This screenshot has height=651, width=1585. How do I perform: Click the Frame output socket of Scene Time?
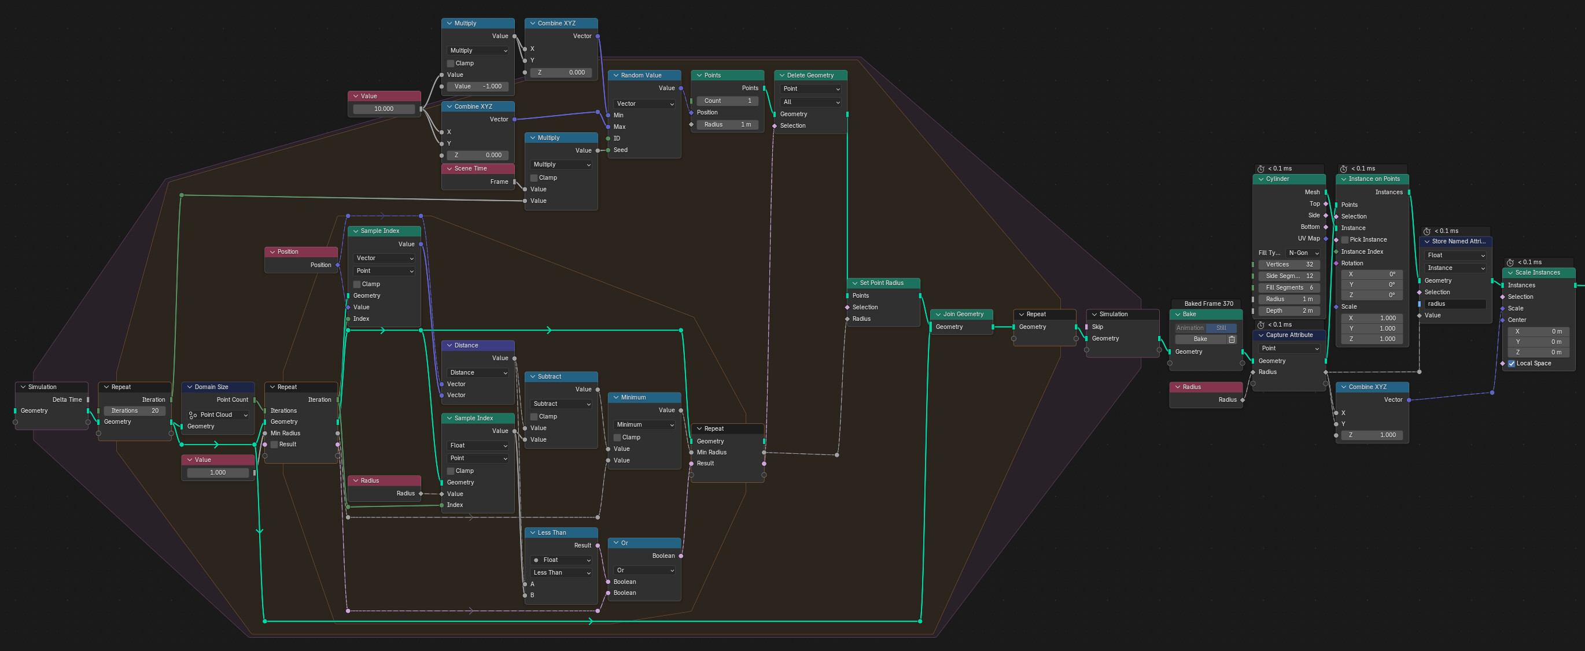pos(514,182)
